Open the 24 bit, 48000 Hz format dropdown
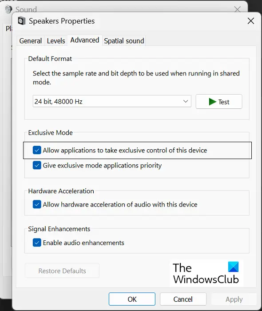The image size is (262, 311). tap(112, 101)
